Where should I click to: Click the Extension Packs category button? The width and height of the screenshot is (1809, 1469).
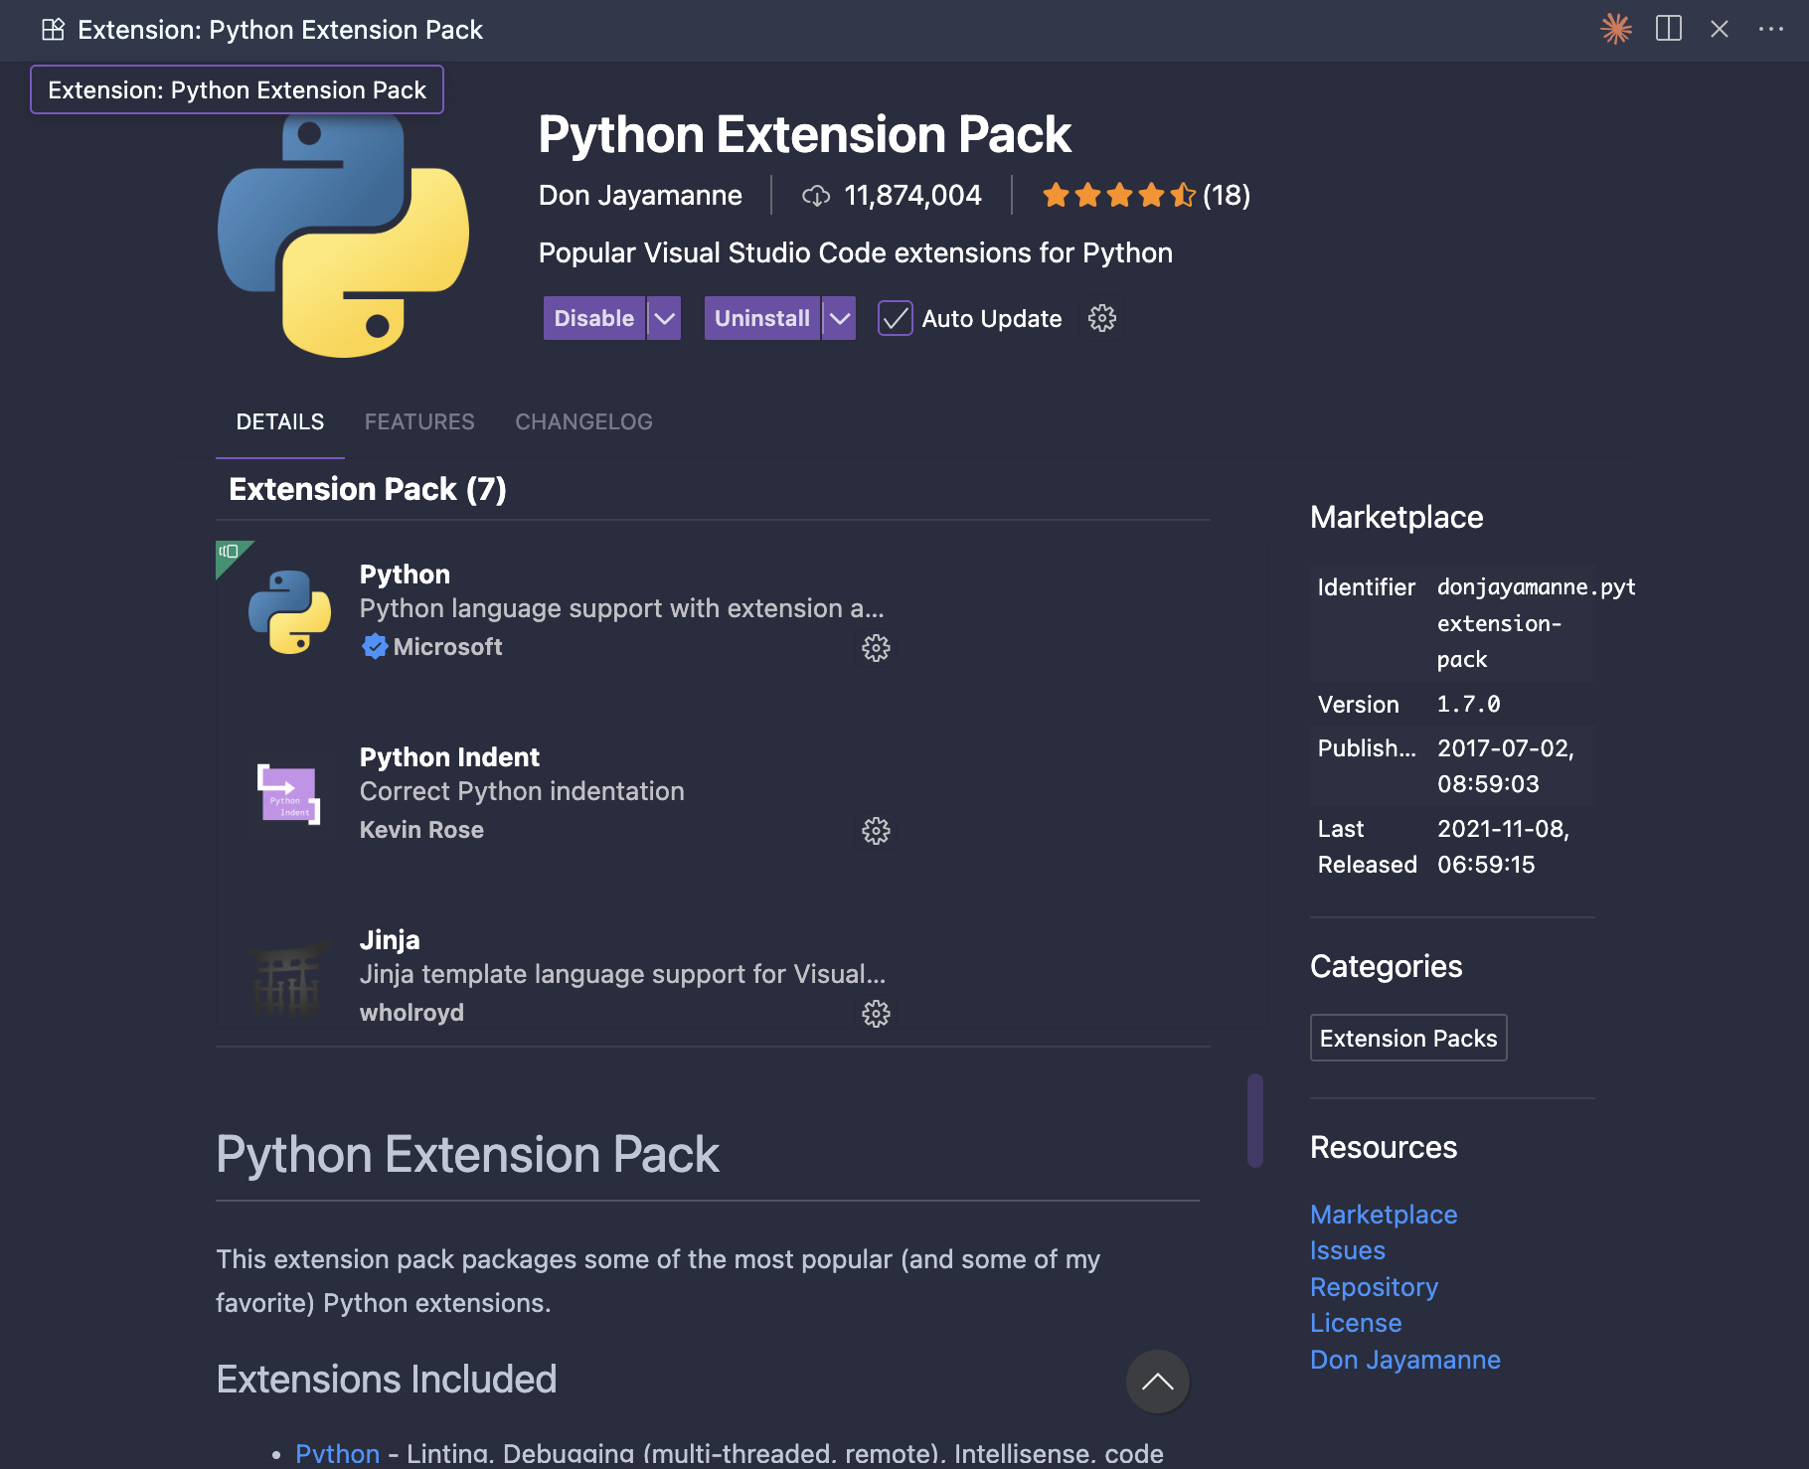point(1407,1037)
